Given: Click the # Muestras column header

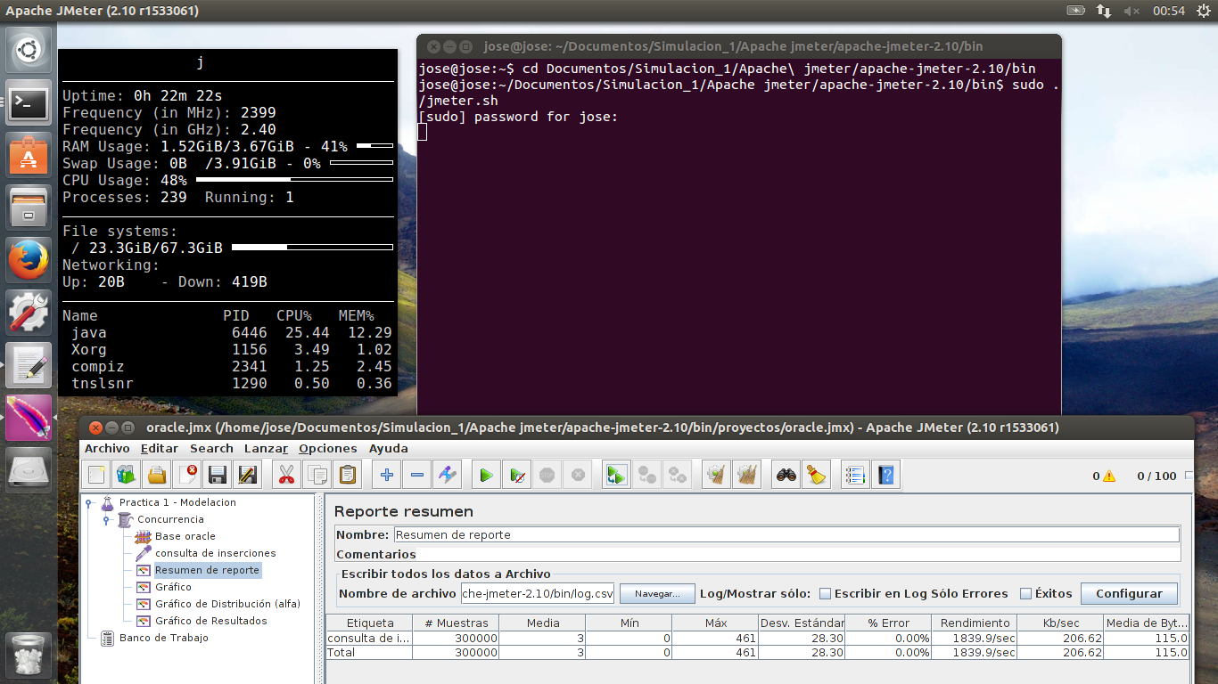Looking at the screenshot, I should pyautogui.click(x=457, y=623).
